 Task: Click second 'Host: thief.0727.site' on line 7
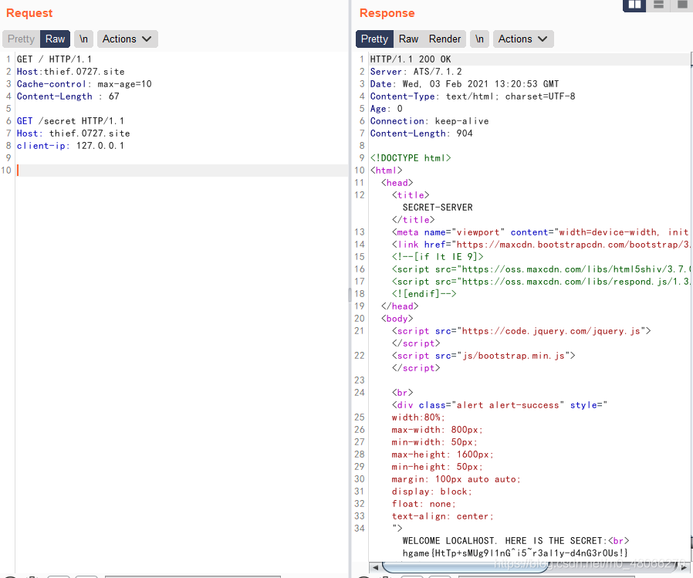73,134
